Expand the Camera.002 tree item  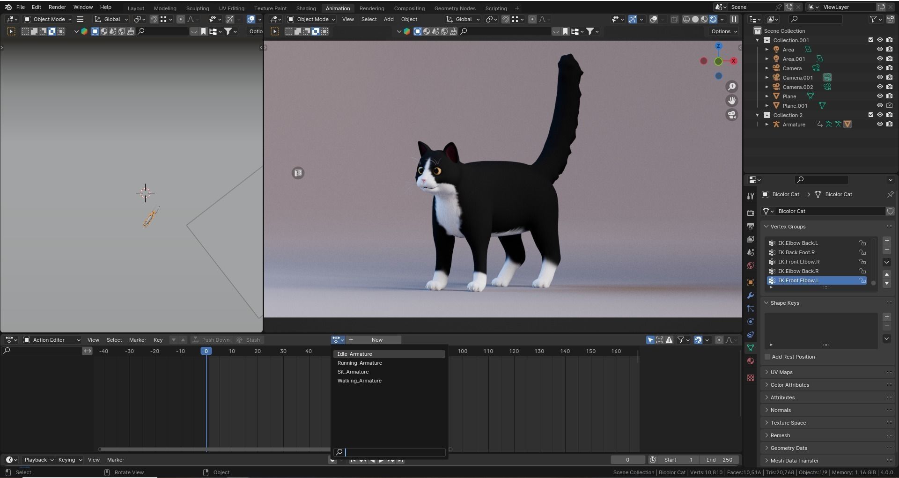pos(766,87)
